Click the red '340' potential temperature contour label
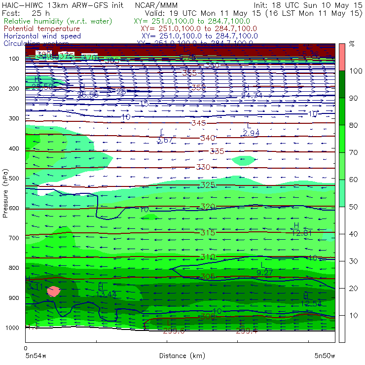Image resolution: width=365 pixels, height=365 pixels. click(208, 138)
